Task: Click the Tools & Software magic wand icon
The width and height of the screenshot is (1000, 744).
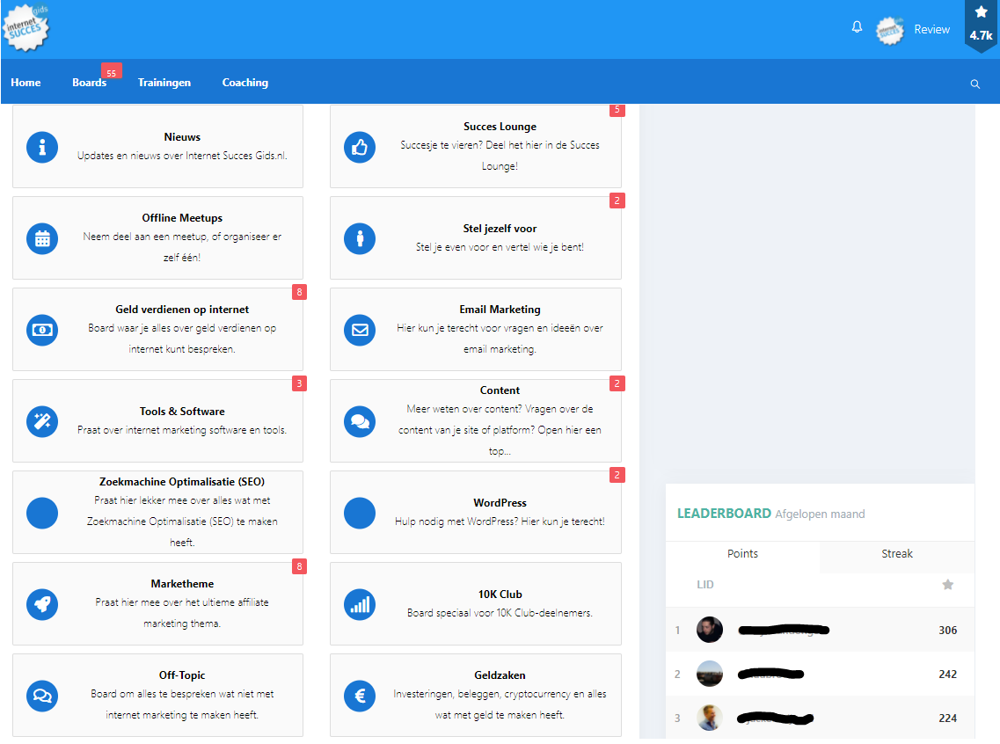Action: [x=42, y=421]
